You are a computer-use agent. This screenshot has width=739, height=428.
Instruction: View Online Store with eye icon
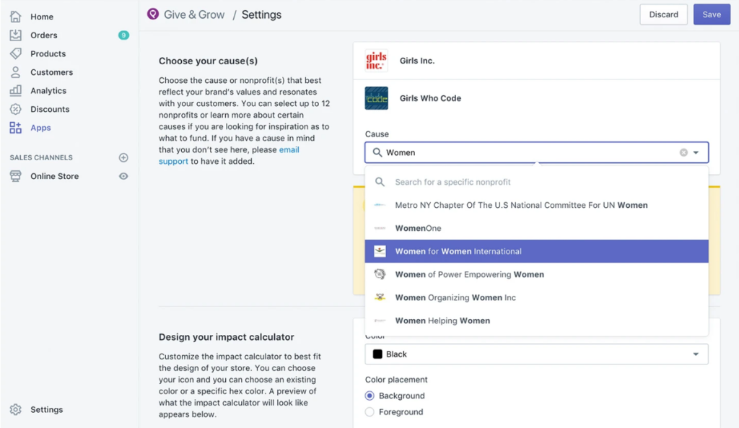123,176
